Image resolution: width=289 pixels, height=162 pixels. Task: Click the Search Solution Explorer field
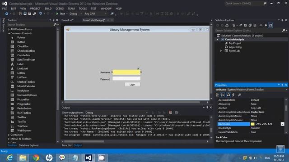point(248,31)
